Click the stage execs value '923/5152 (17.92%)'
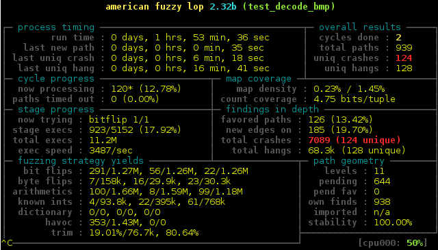Viewport: 438px width, 250px height. point(136,130)
